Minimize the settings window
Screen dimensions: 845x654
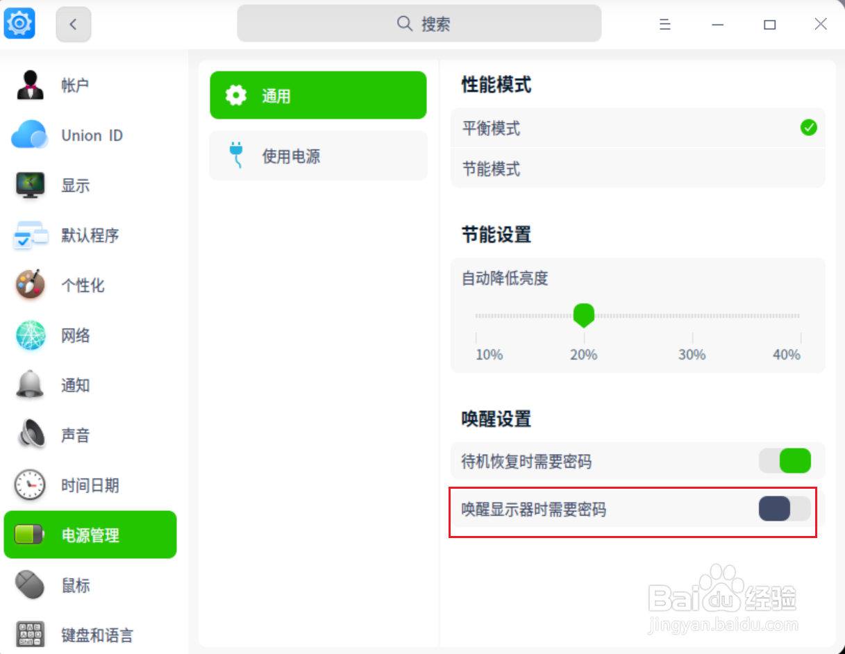click(718, 24)
